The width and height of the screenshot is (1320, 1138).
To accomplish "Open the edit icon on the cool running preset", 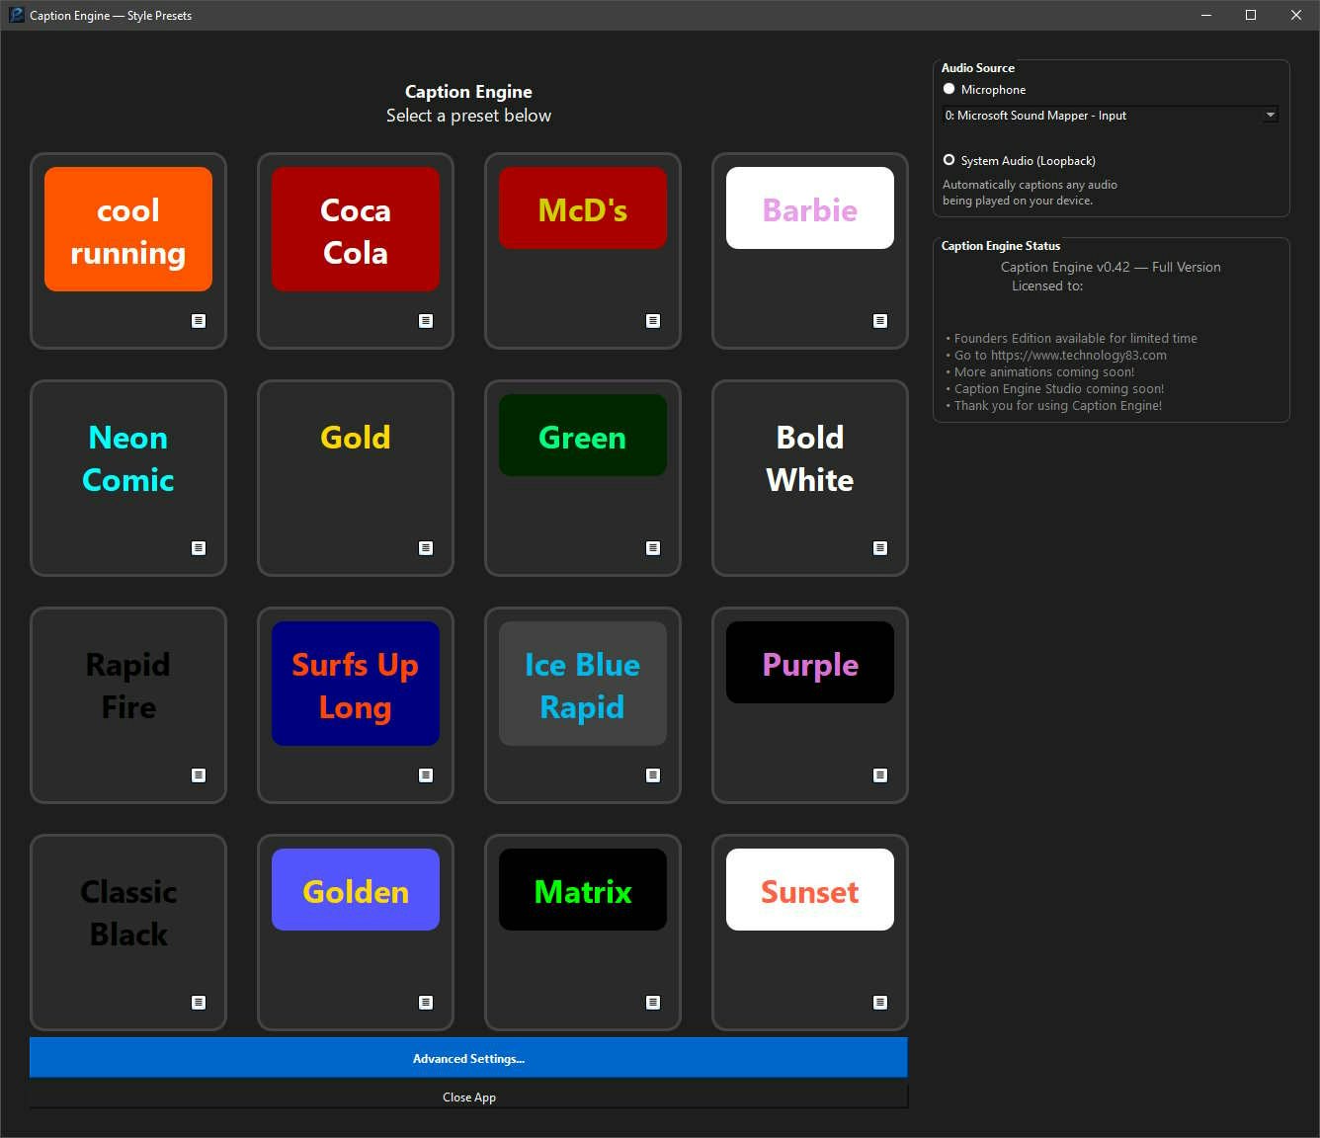I will [x=199, y=321].
